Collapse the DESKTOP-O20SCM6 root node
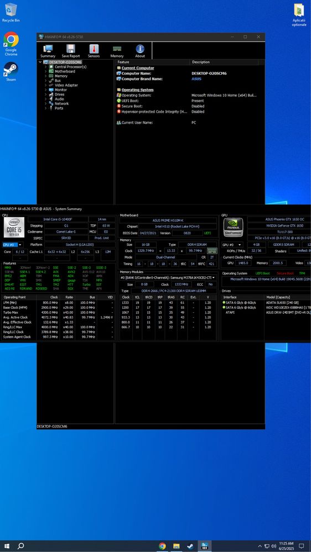311x552 pixels. [40, 62]
